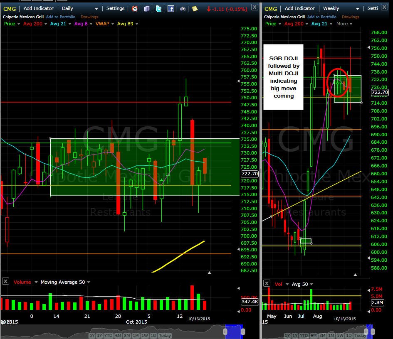Click the camera snapshot icon

coord(183,9)
